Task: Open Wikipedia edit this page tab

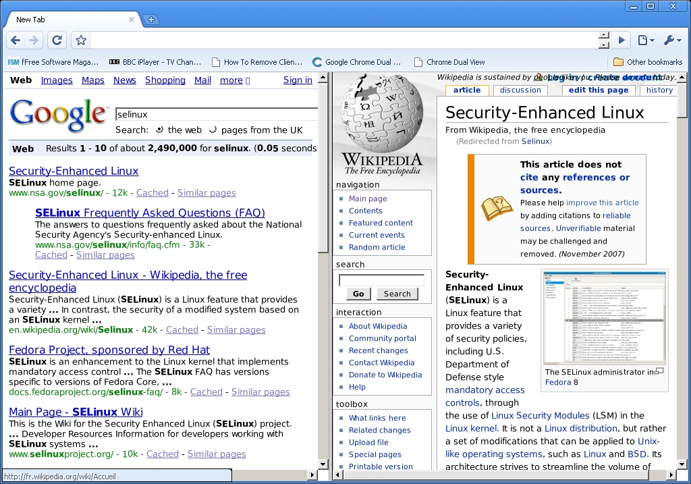Action: pos(599,90)
